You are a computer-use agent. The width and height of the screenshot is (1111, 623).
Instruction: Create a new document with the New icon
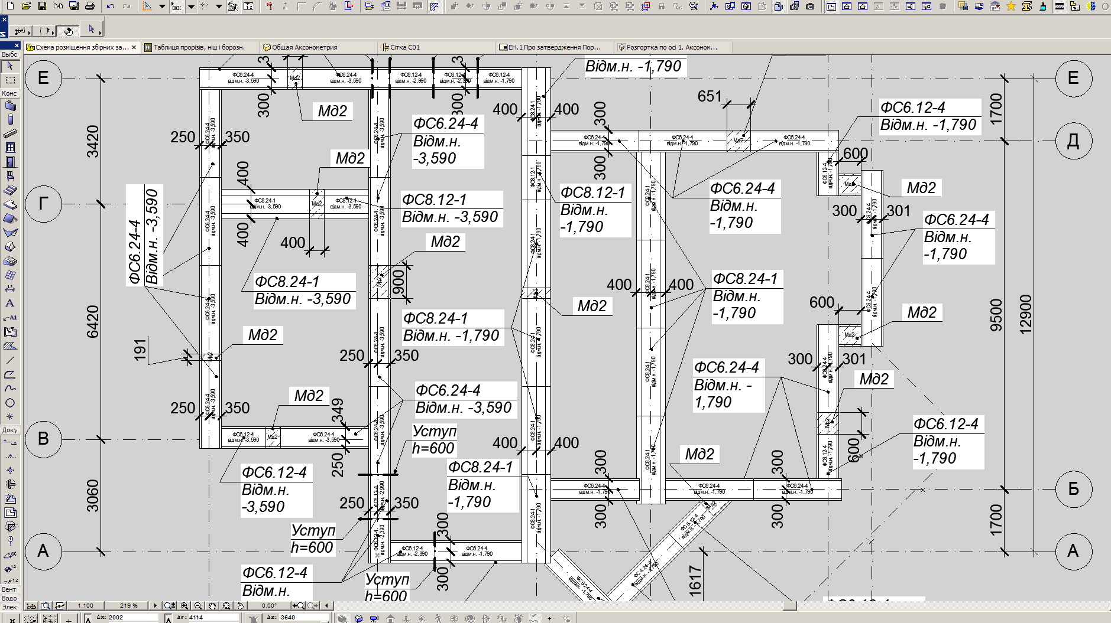coord(10,6)
